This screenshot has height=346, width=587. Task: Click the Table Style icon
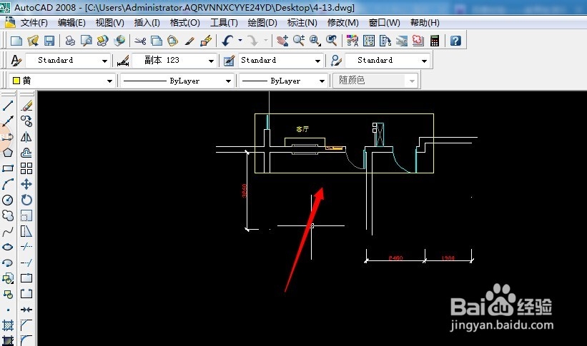click(229, 60)
